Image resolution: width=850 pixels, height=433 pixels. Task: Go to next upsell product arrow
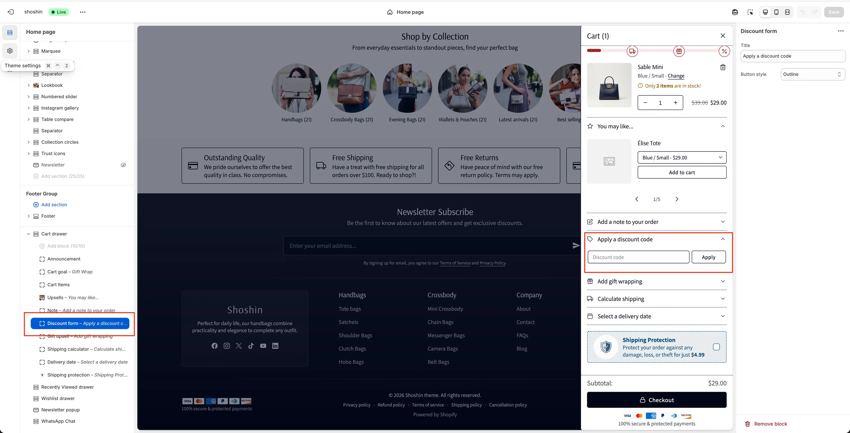tap(676, 199)
